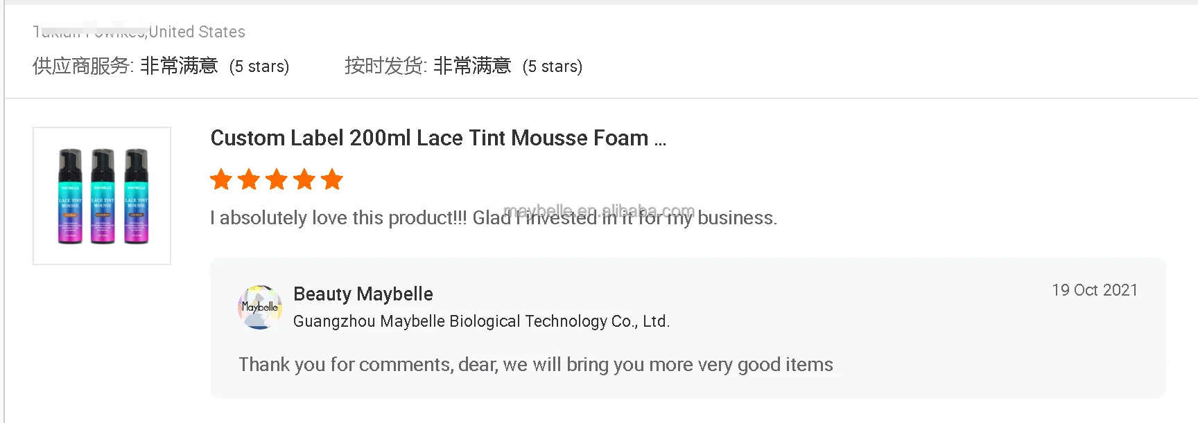Click the right bottle in product image
This screenshot has height=423, width=1198.
(136, 196)
